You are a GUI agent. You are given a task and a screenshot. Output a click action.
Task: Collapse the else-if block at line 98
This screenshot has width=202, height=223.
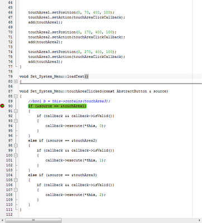click(x=16, y=146)
